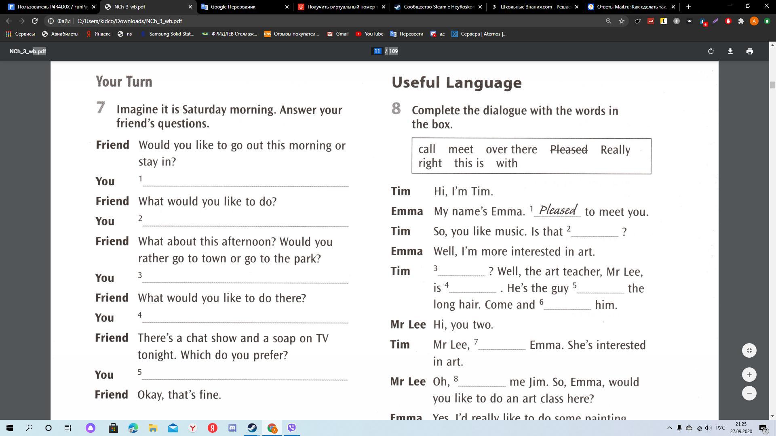Show hidden system tray icons

669,428
